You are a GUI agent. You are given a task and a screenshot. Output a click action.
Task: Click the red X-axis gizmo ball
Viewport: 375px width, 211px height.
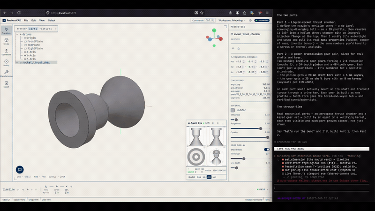pyautogui.click(x=220, y=39)
